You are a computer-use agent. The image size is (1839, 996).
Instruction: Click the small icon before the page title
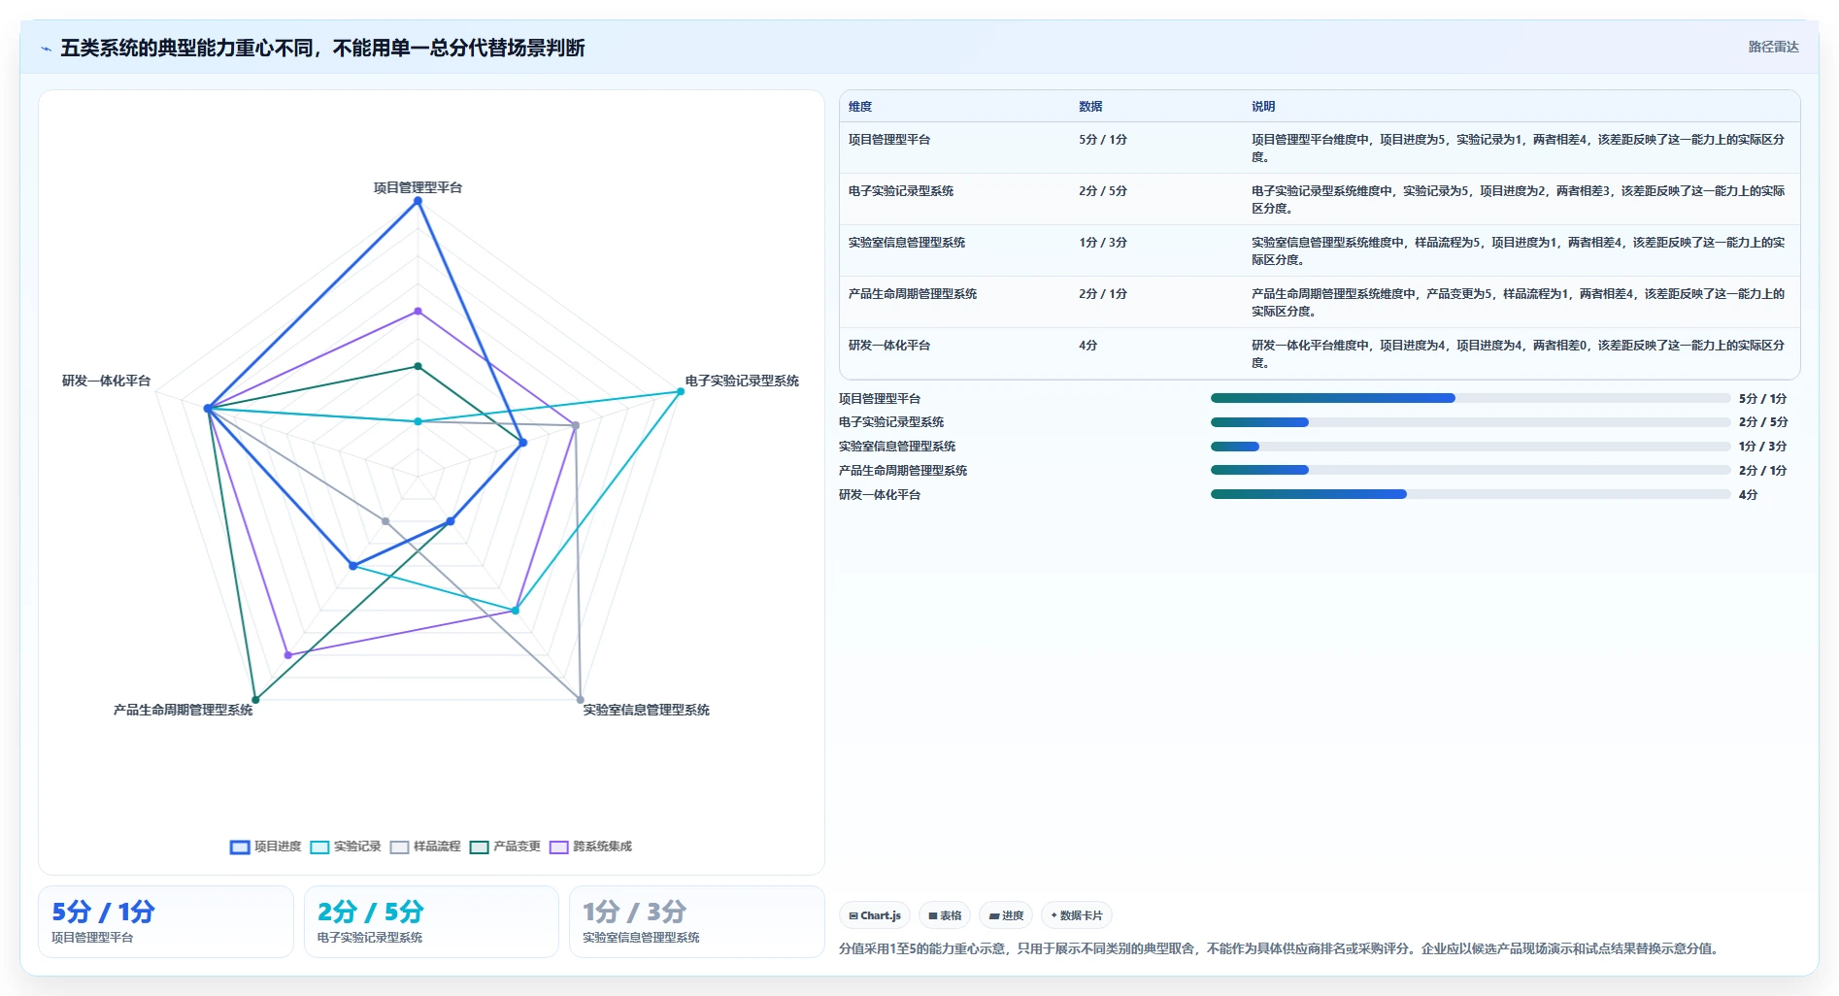(46, 49)
